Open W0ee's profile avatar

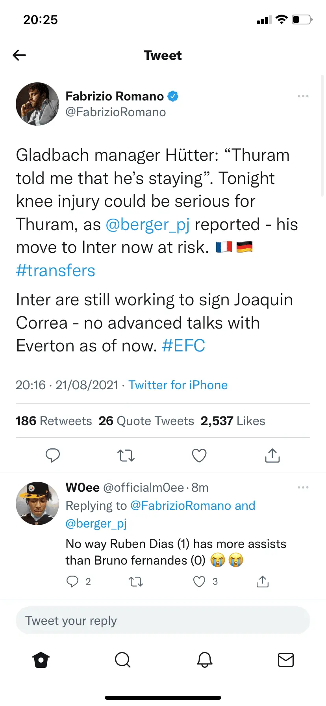(x=37, y=503)
